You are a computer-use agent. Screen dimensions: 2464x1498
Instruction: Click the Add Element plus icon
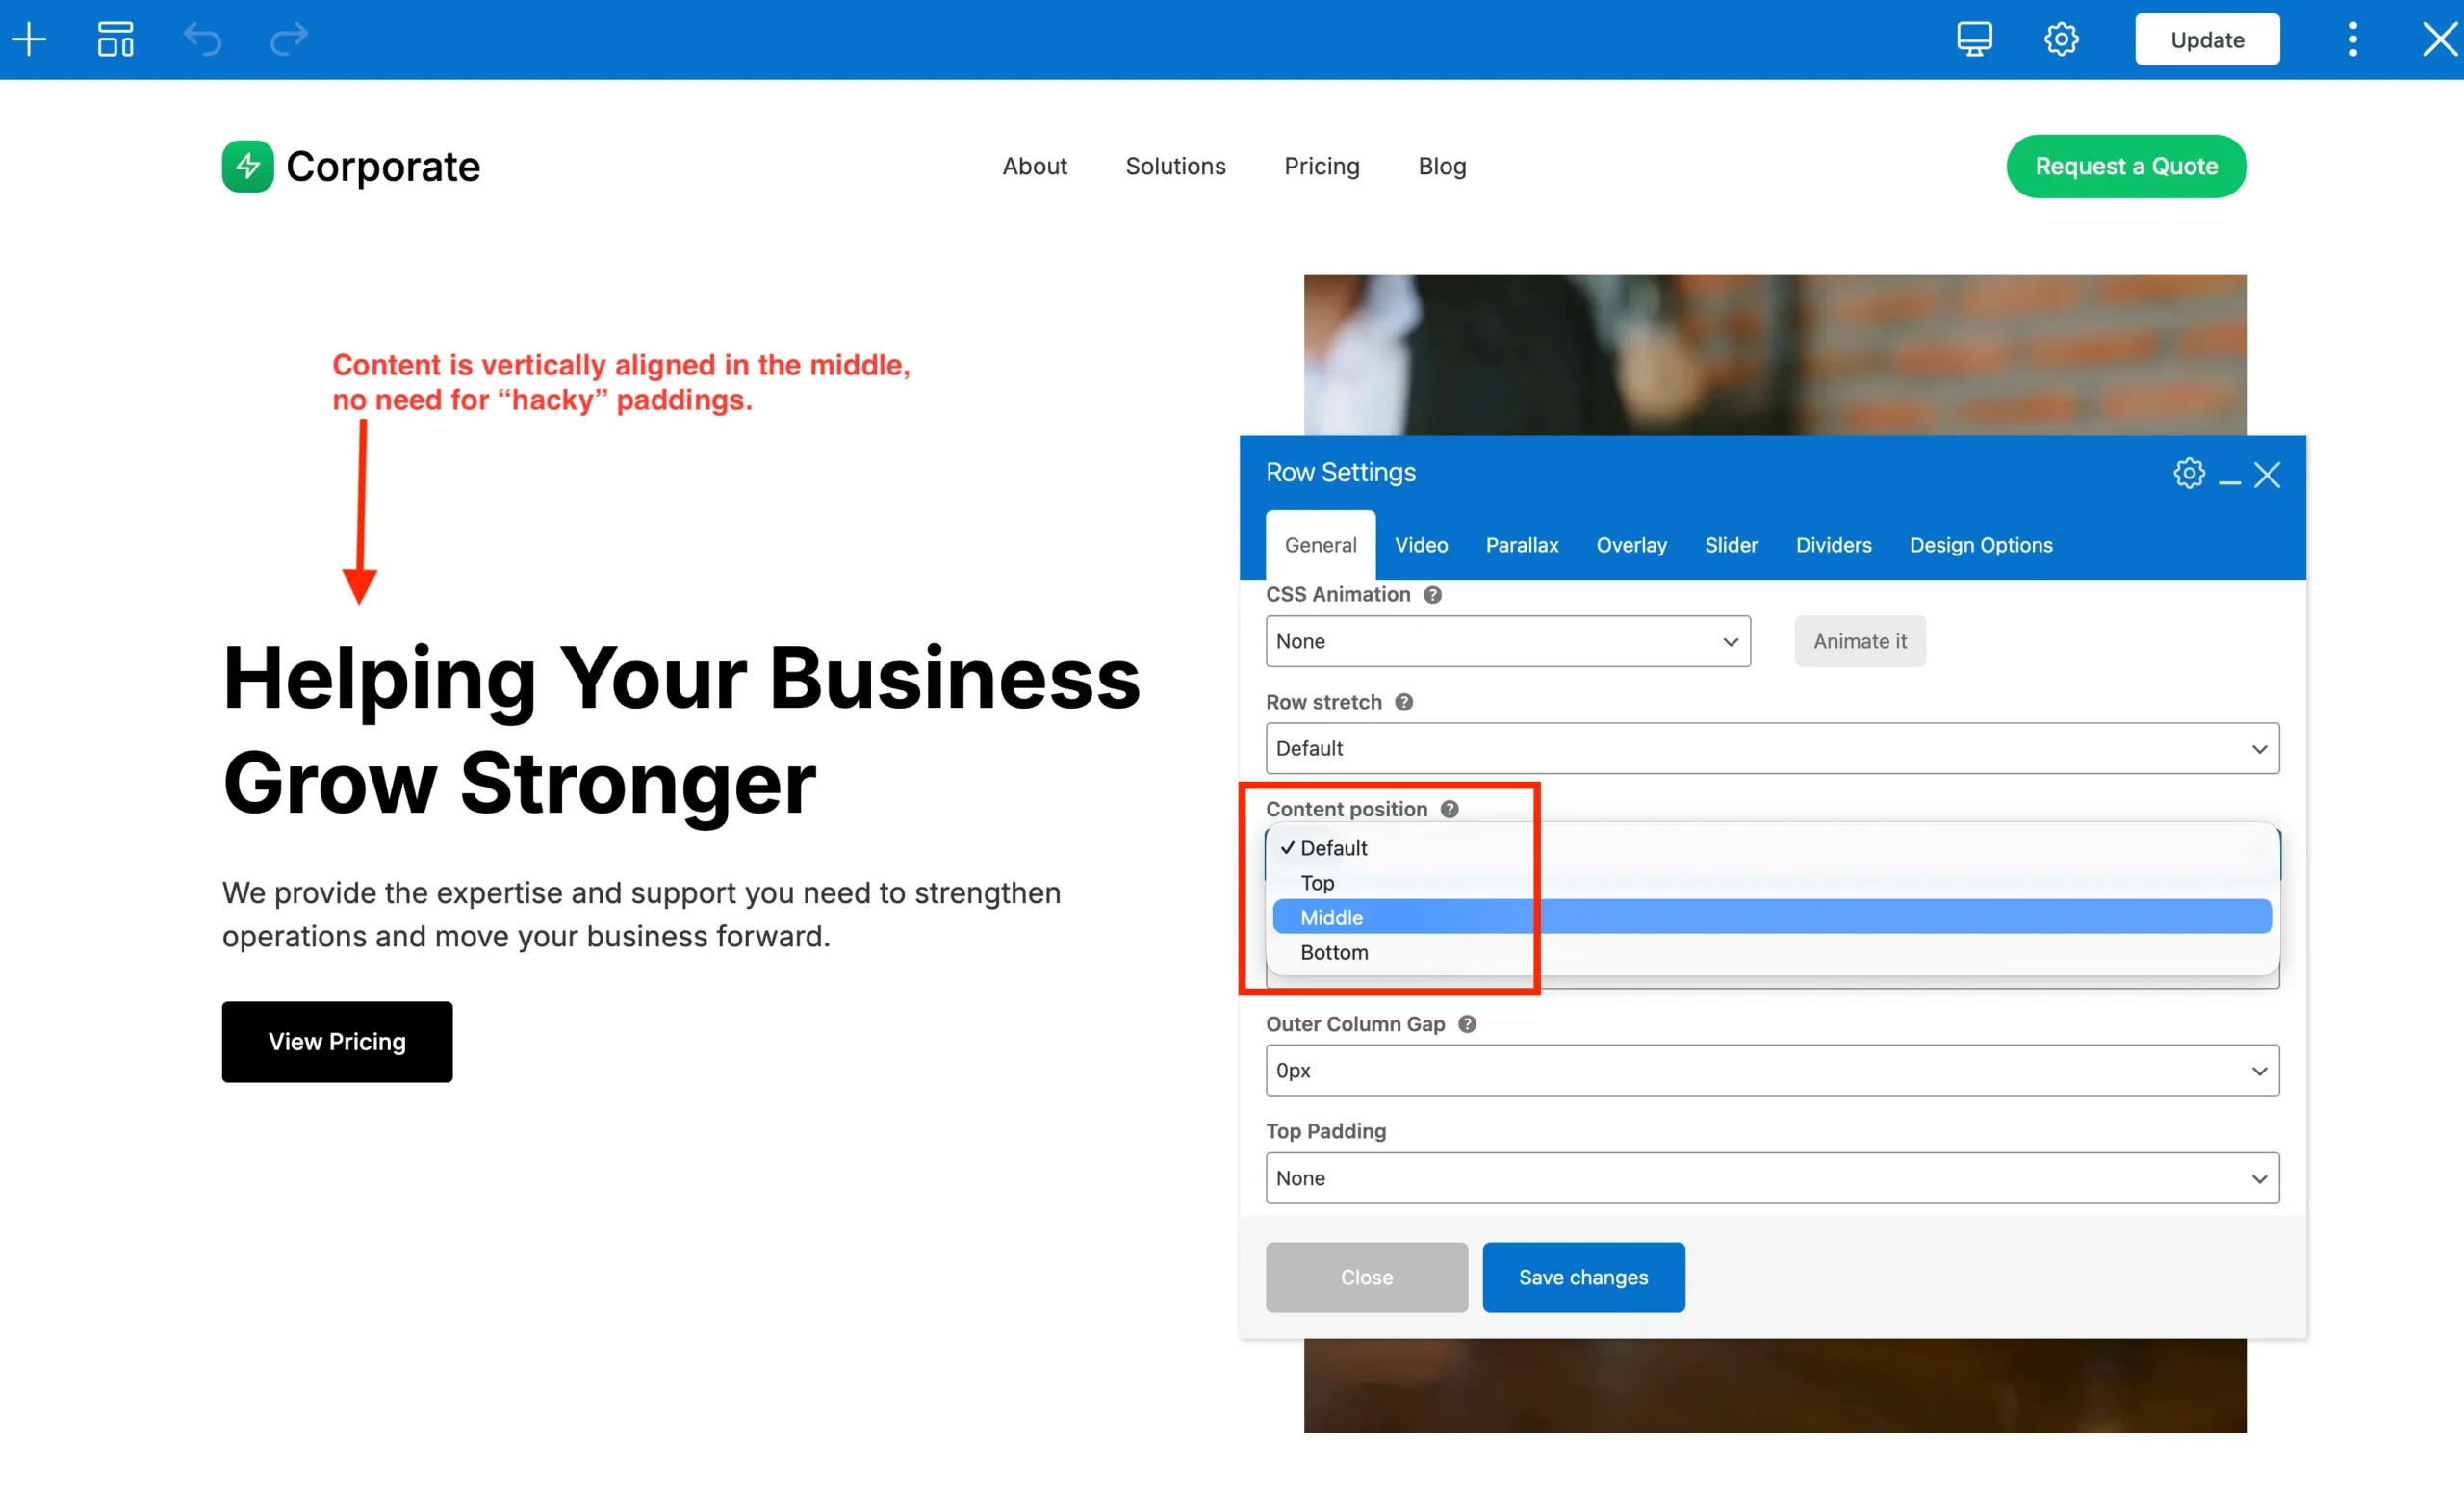pos(29,40)
